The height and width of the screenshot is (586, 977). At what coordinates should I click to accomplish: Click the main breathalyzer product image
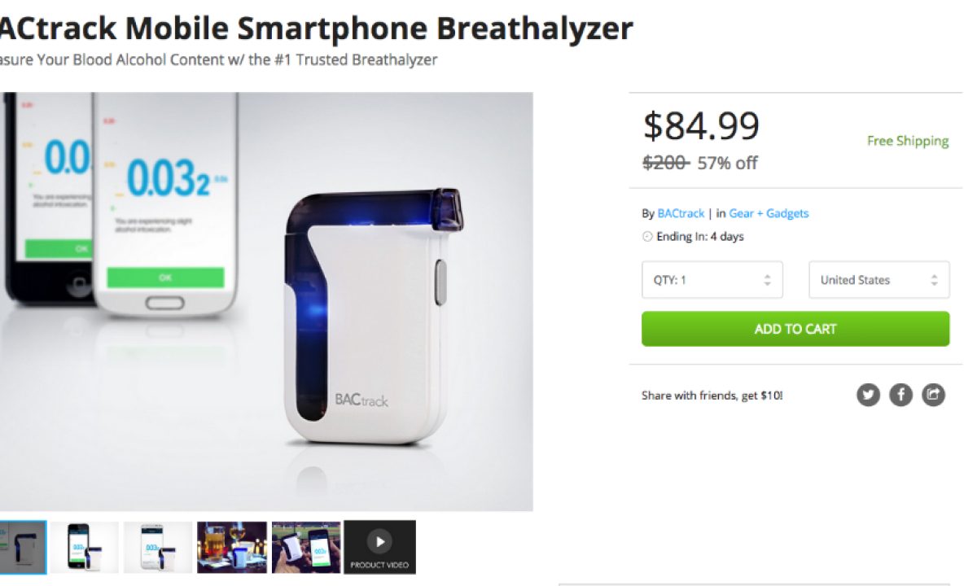[x=266, y=301]
